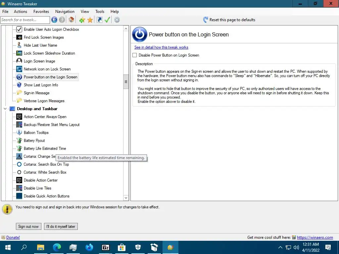Open File Explorer from the taskbar

pos(40,247)
